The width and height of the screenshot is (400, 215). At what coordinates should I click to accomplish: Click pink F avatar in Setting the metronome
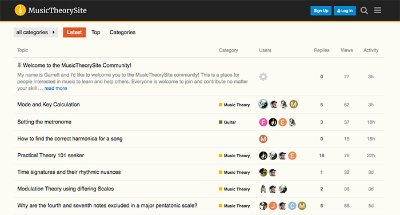pos(263,122)
